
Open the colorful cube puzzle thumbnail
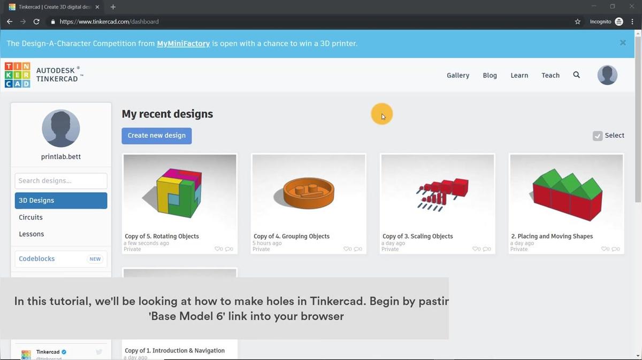pos(180,192)
